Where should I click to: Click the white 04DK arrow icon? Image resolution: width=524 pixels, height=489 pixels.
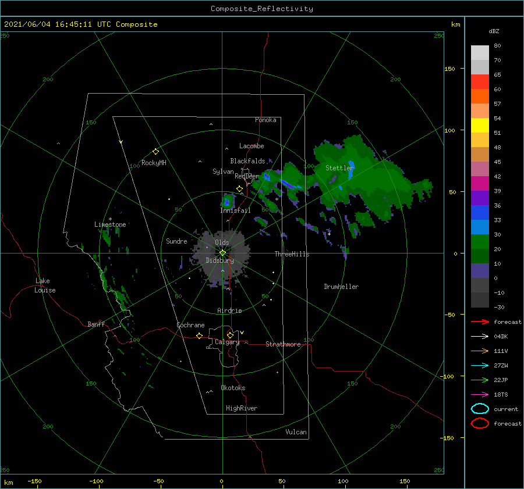coord(480,337)
